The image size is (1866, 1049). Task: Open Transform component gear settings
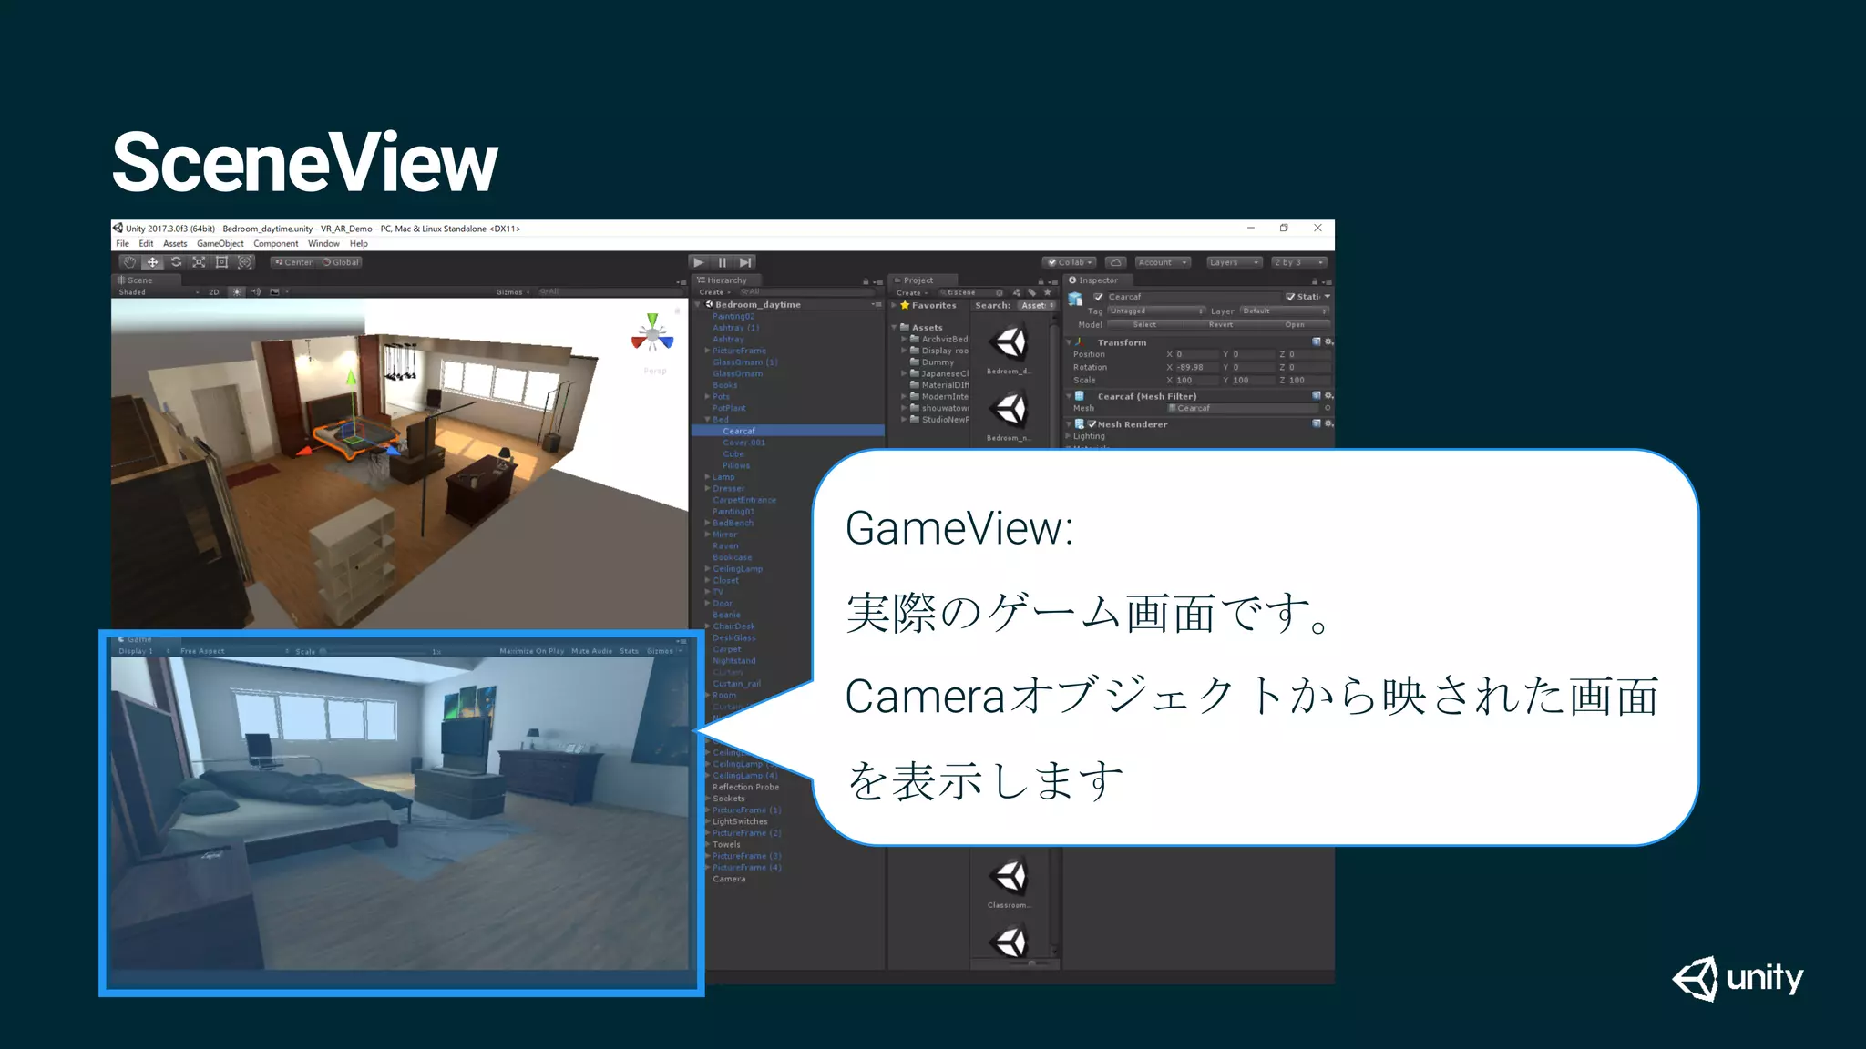[x=1328, y=342]
